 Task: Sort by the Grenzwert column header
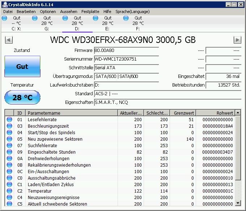(183, 113)
